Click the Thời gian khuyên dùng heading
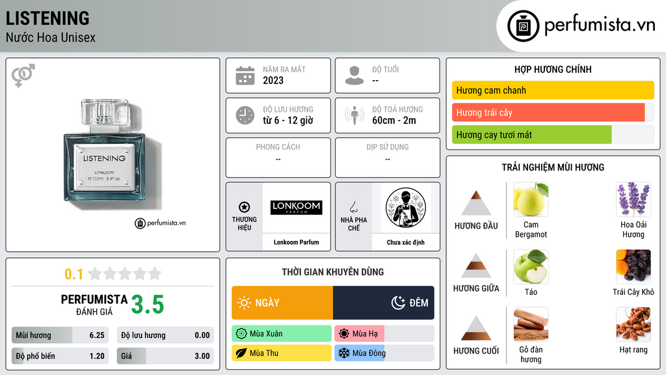The height and width of the screenshot is (375, 666). (333, 271)
